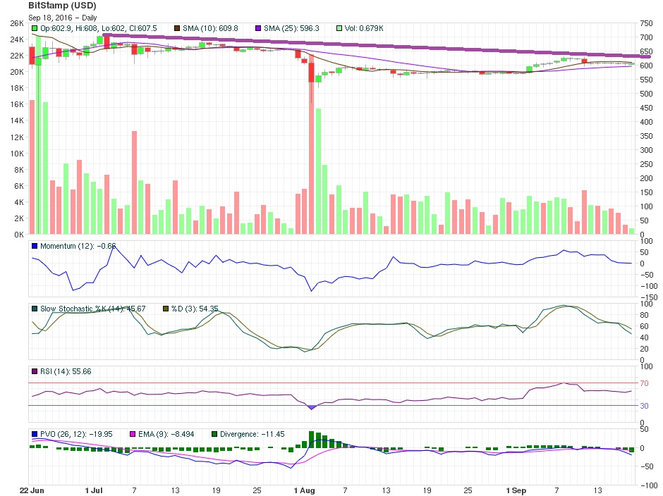
Task: Click the purple RSI (14) legend swatch
Action: point(35,371)
